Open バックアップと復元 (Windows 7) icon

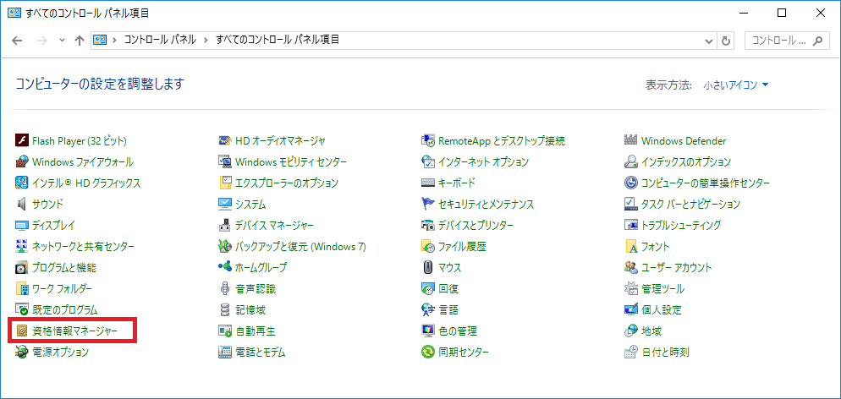[x=225, y=246]
